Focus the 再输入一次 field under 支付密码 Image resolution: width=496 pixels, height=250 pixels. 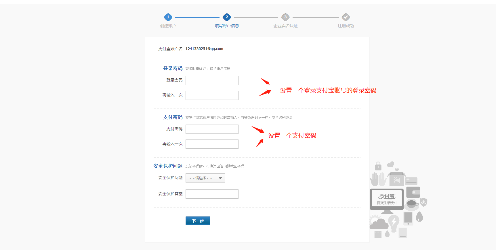212,144
